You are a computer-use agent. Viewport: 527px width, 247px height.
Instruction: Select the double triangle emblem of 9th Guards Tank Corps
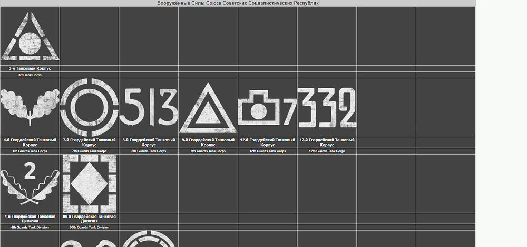[208, 108]
